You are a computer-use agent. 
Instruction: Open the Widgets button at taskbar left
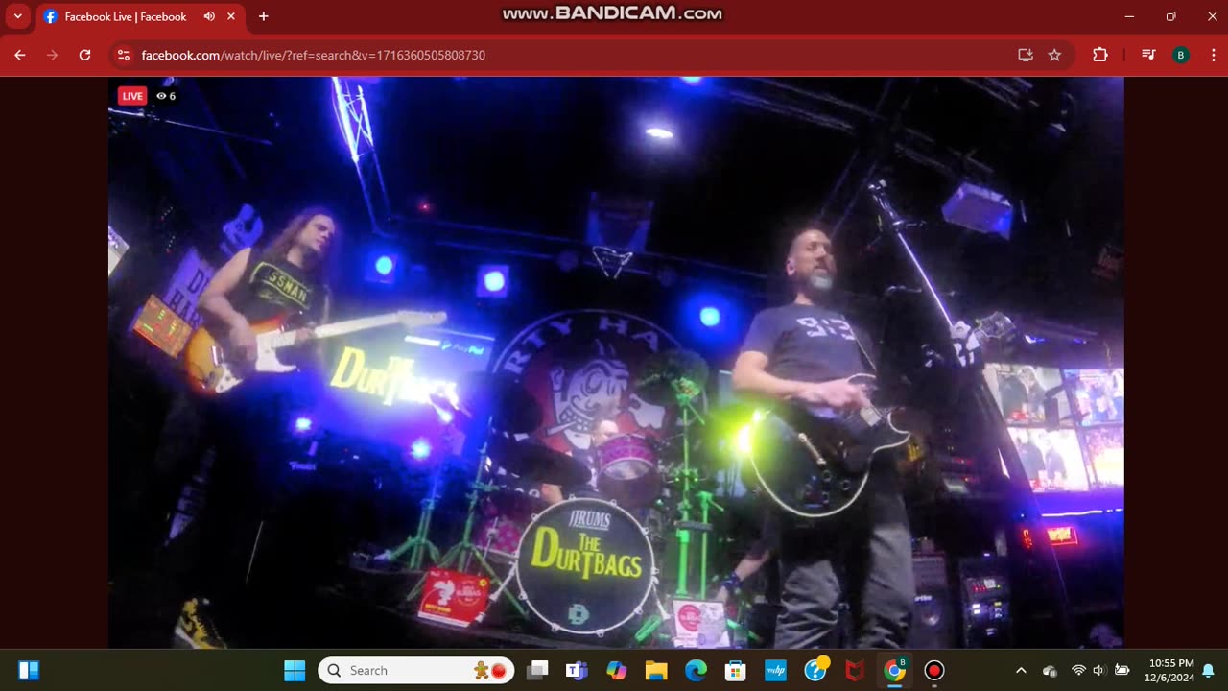29,670
